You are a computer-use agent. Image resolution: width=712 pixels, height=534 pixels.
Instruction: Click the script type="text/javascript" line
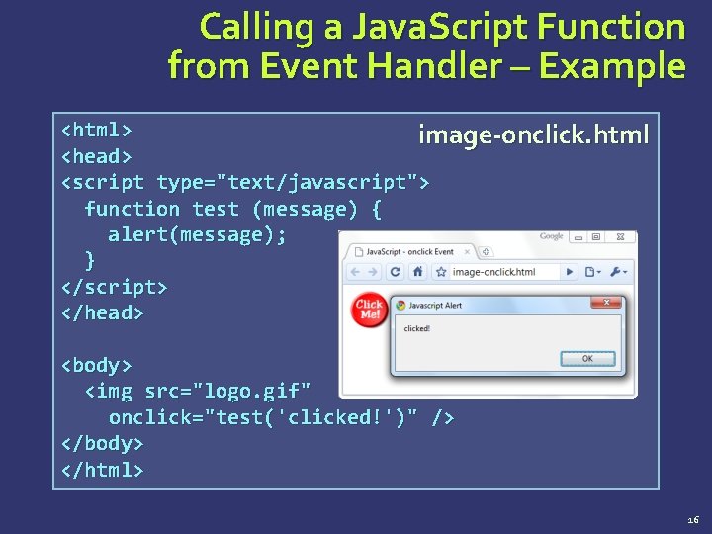[245, 183]
